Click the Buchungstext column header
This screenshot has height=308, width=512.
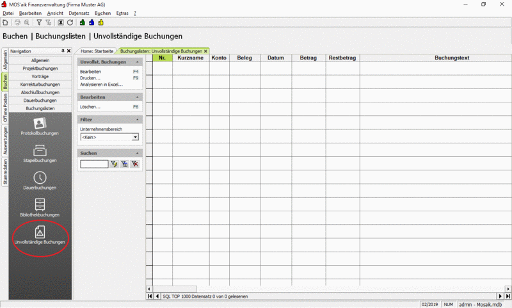452,58
